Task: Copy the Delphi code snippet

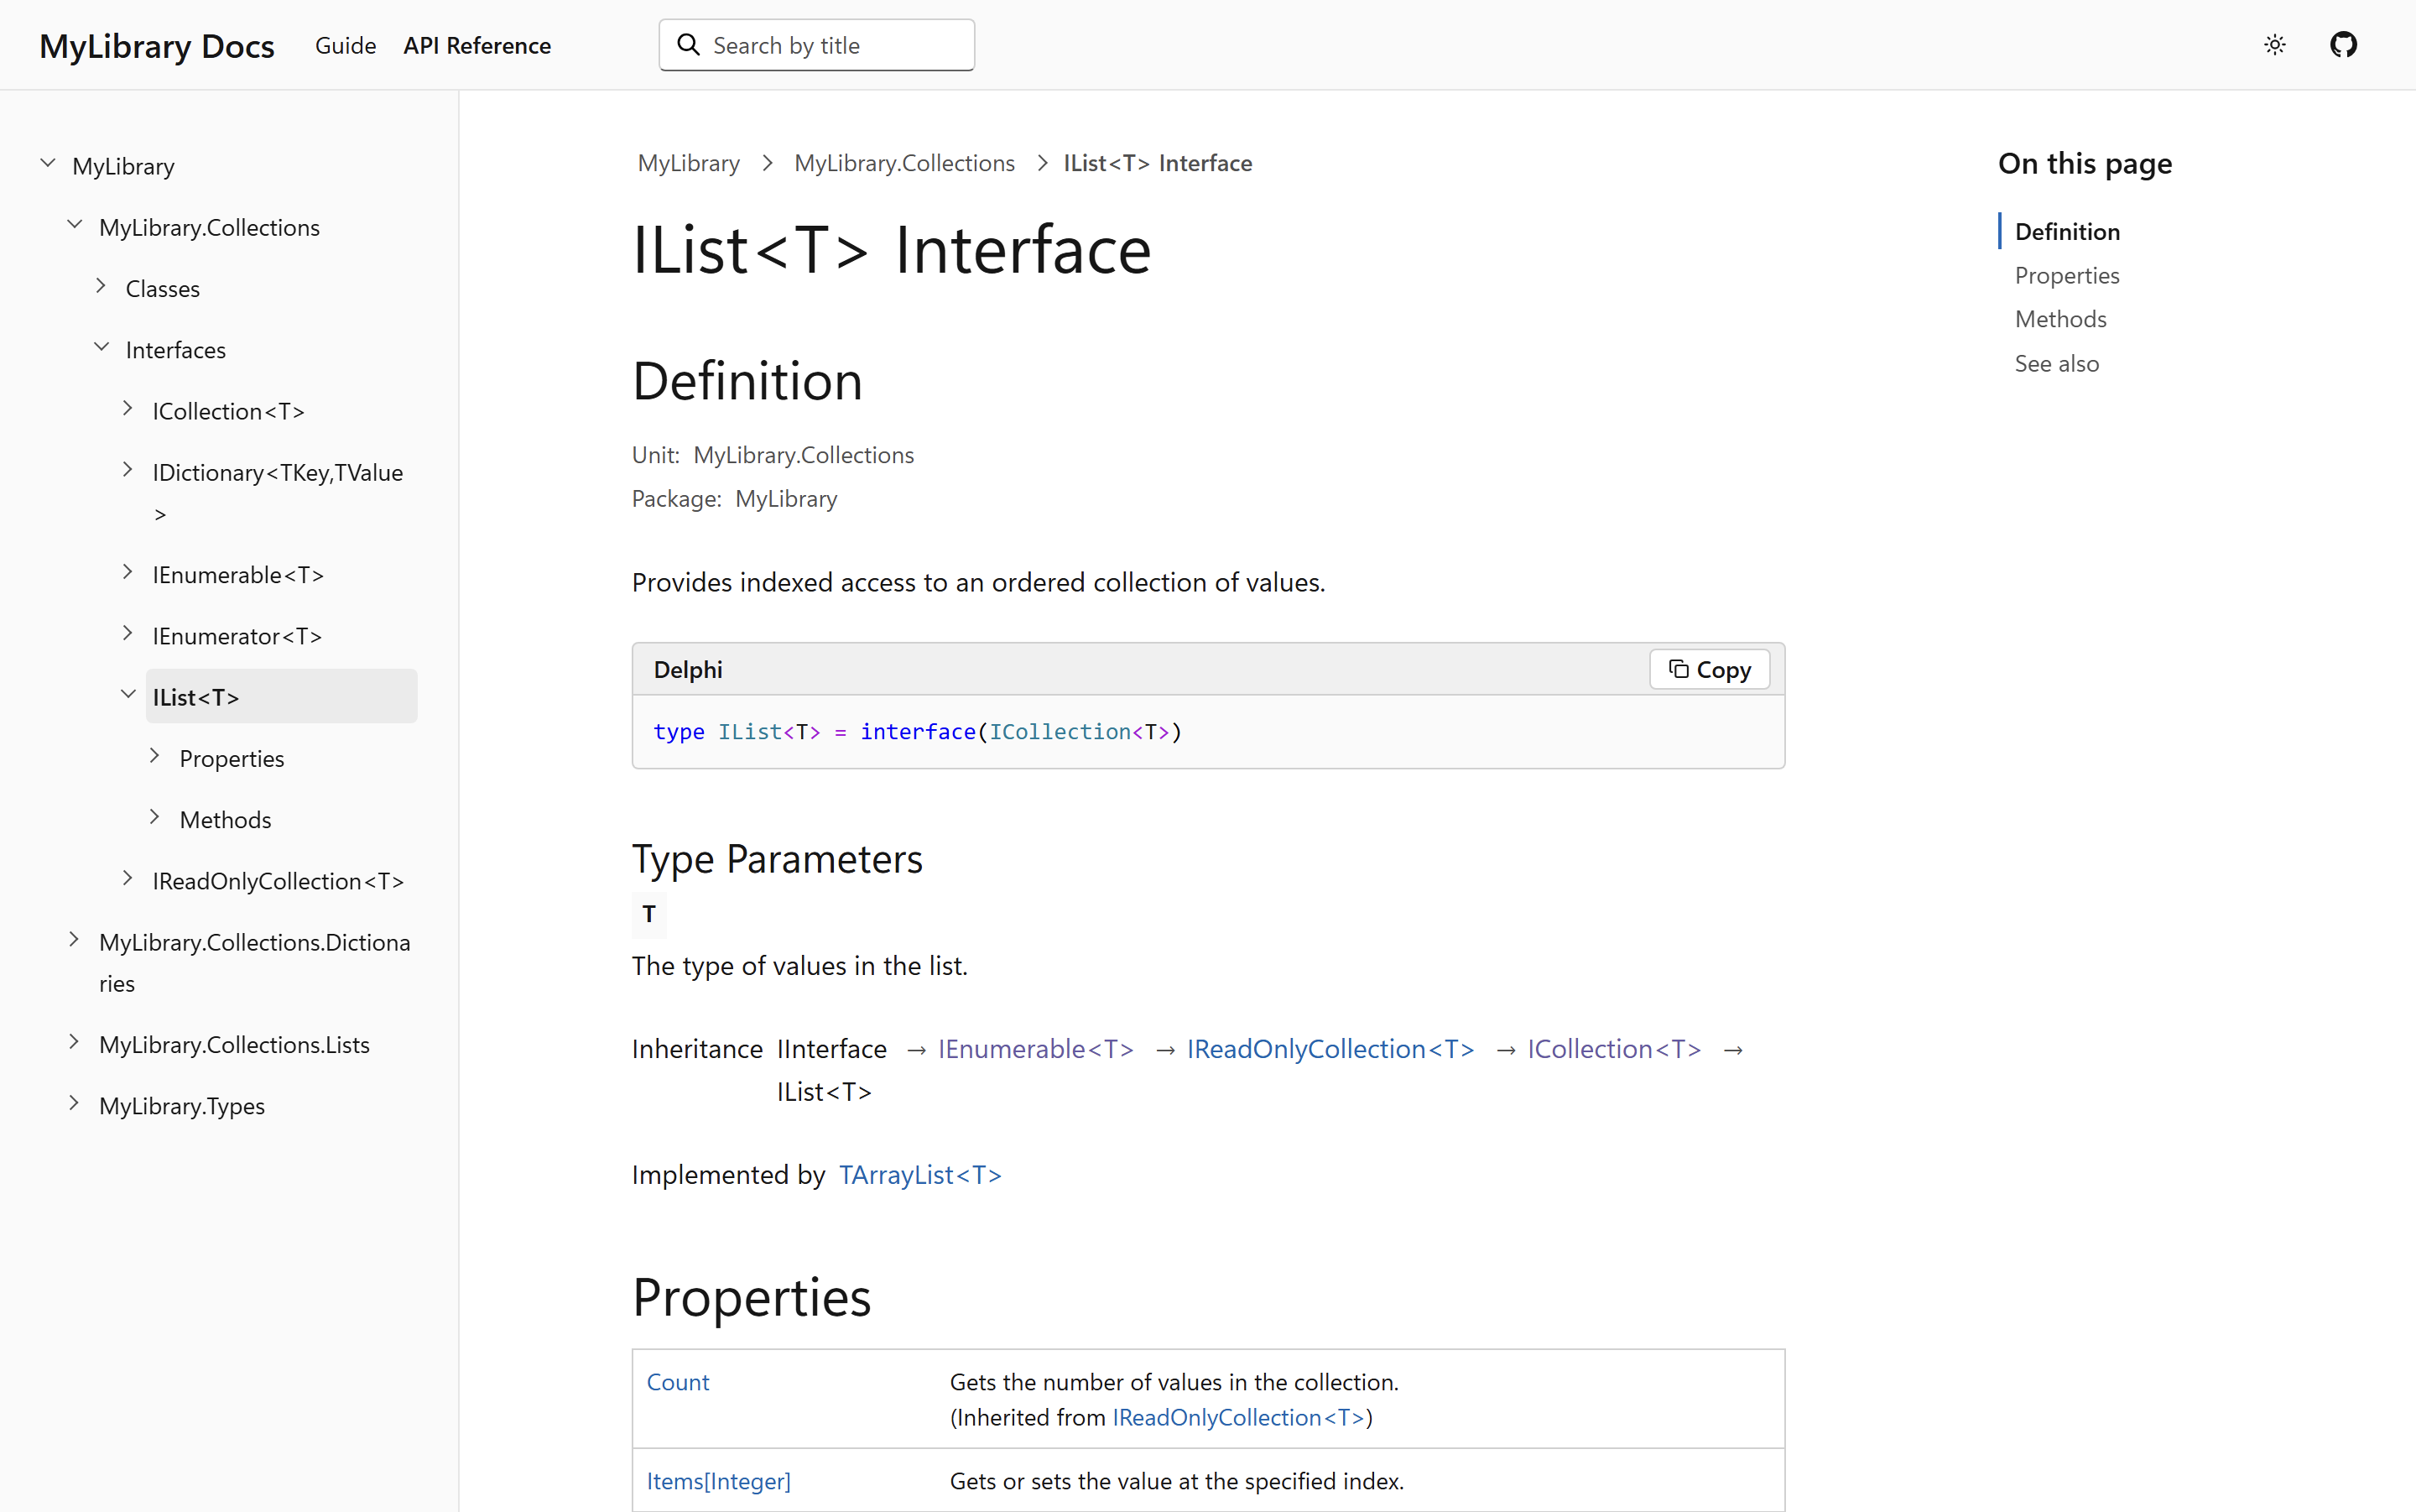Action: coord(1710,670)
